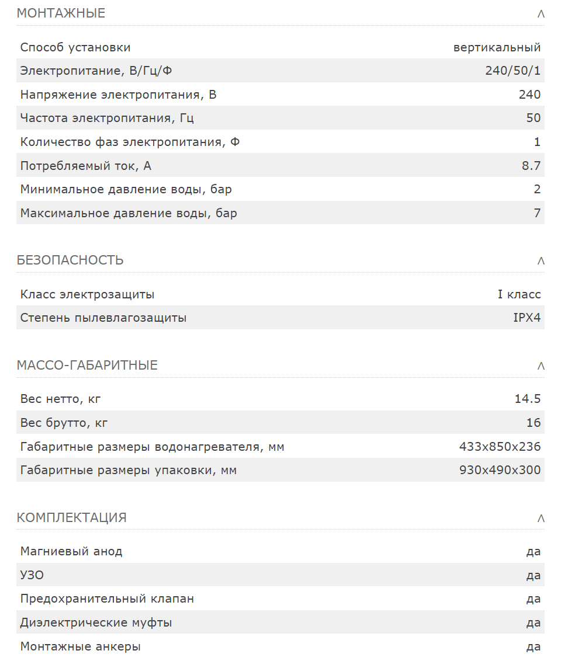This screenshot has height=661, width=561.
Task: Click the МАССО-ГАБАРИТНЫЕ section heading
Action: (x=87, y=365)
